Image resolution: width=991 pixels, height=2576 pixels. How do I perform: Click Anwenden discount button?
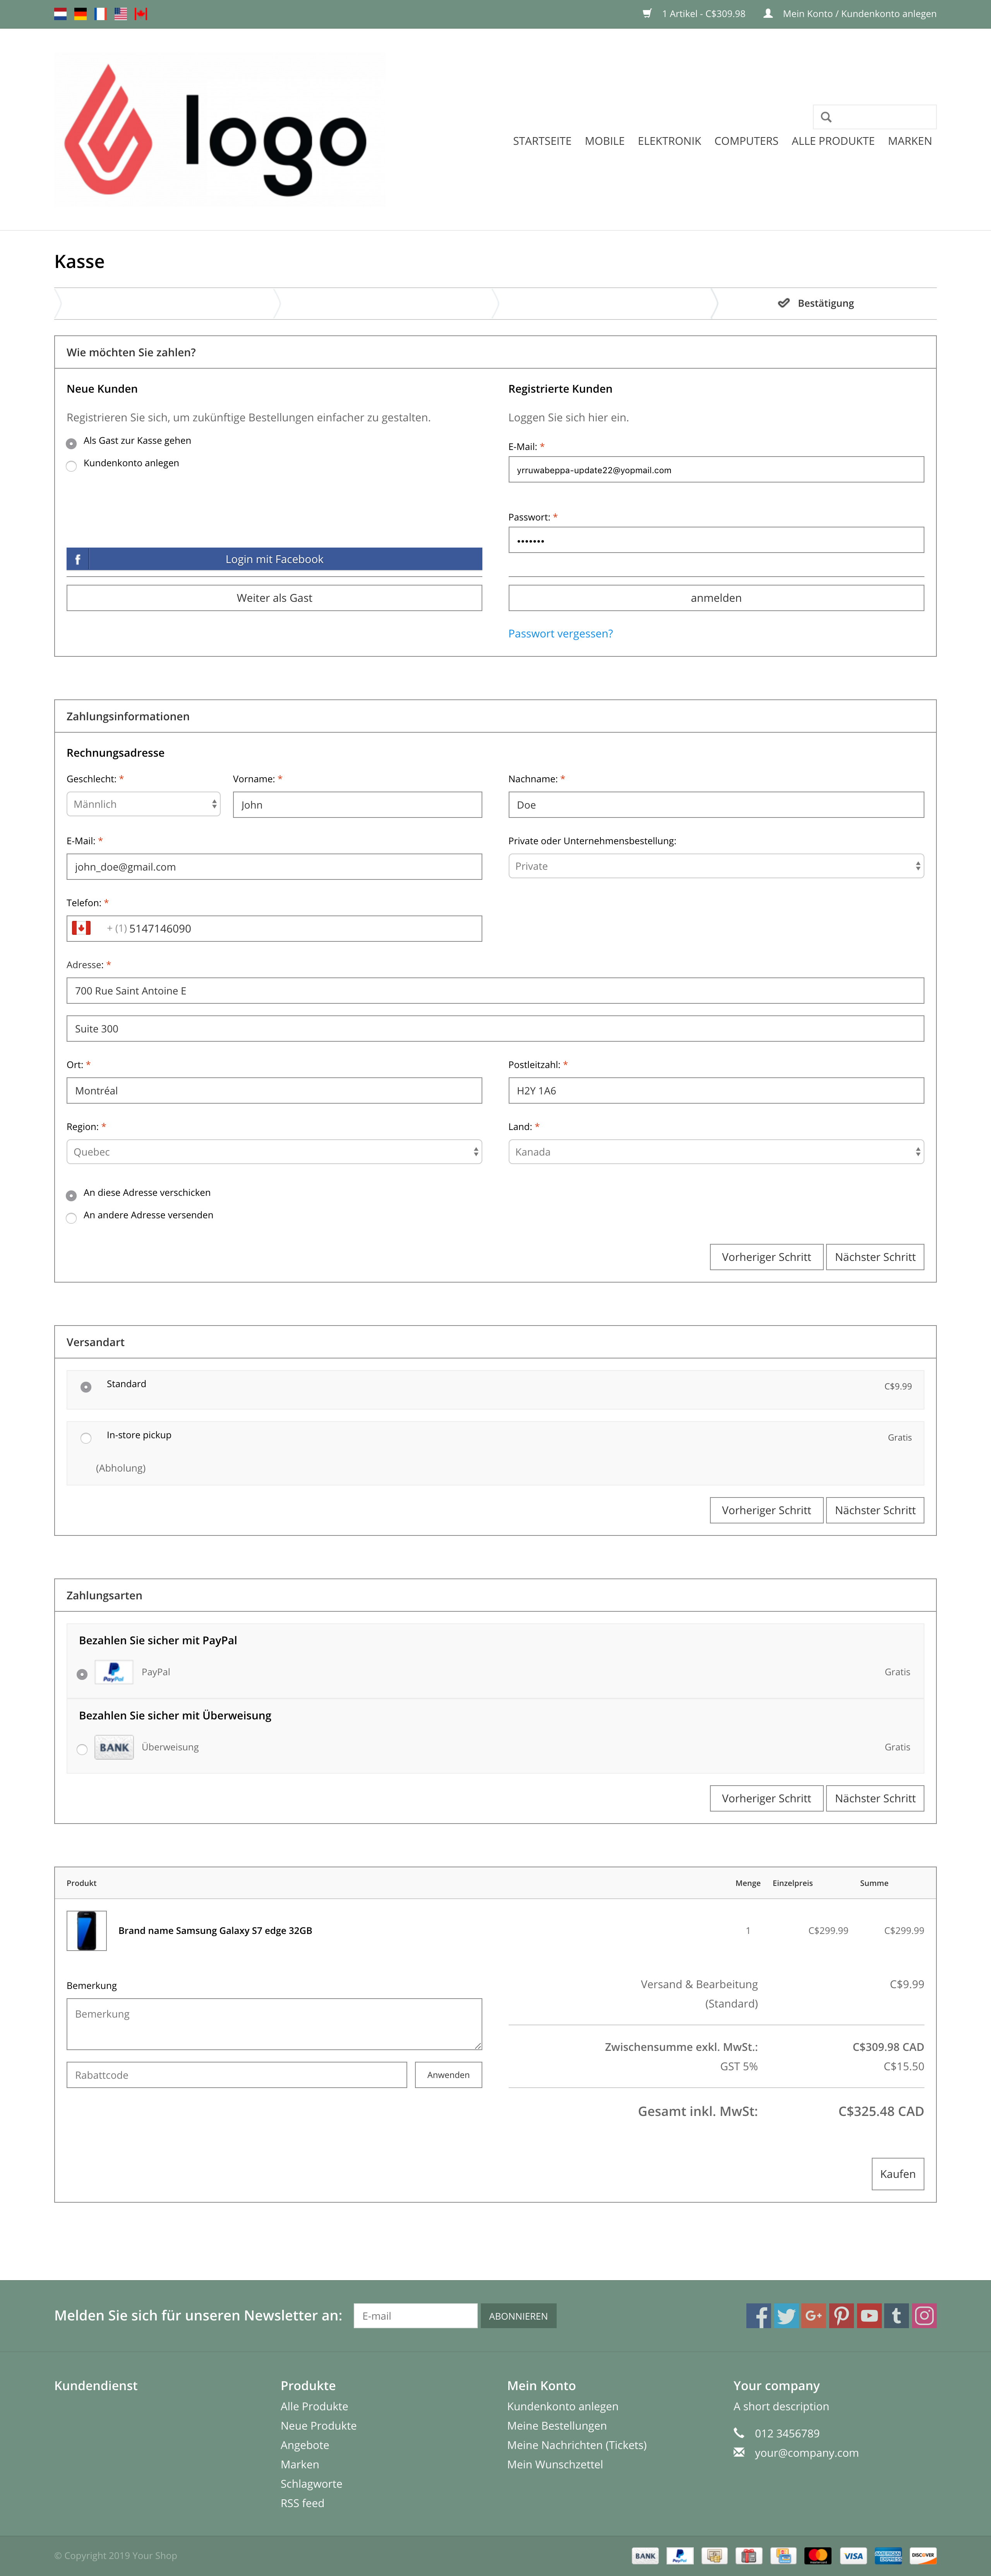click(448, 2075)
